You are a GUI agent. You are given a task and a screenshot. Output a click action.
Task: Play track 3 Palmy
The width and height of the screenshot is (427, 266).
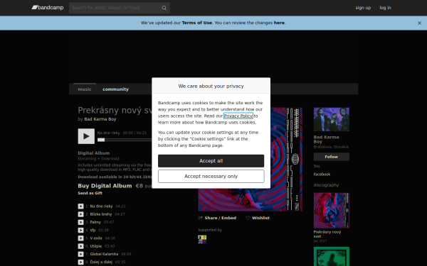[x=80, y=222]
